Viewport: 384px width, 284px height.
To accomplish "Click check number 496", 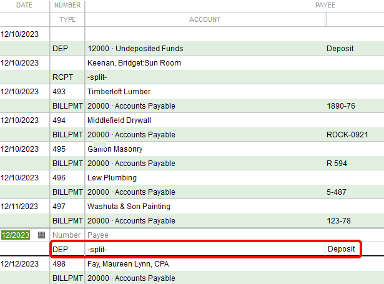I will (59, 178).
